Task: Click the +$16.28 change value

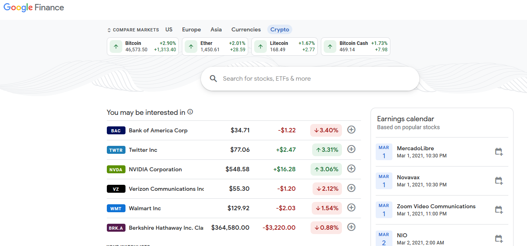Action: pyautogui.click(x=284, y=169)
